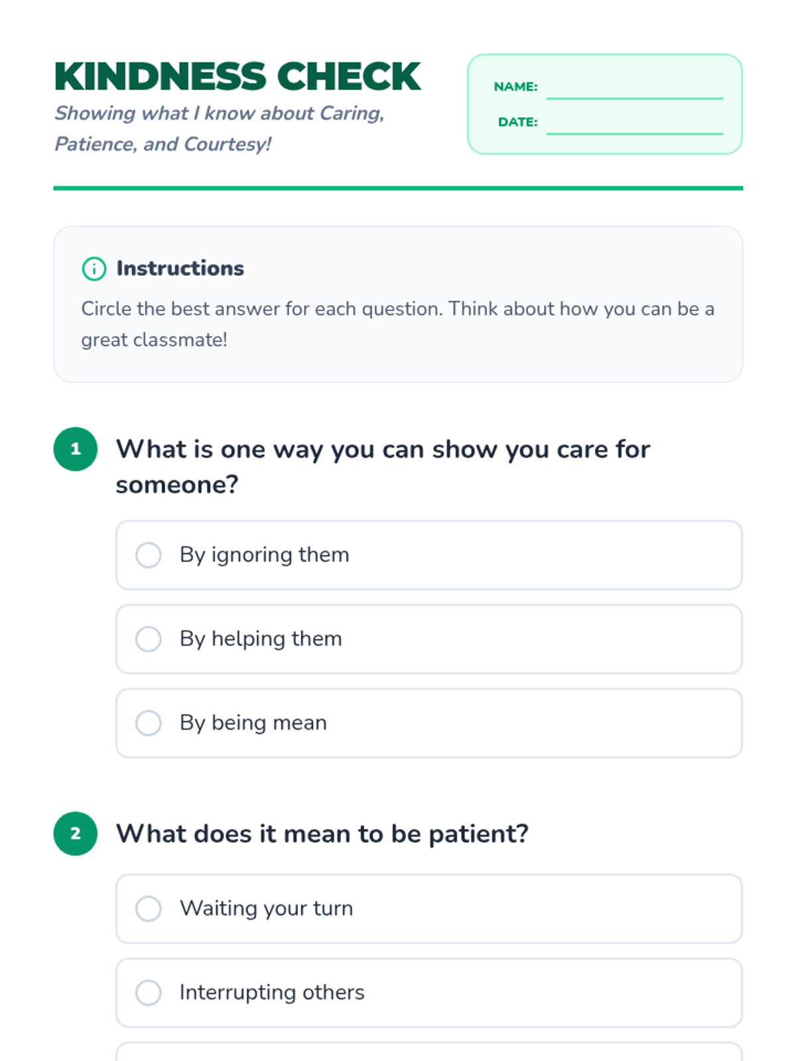Screen dimensions: 796x1061
Task: Pick the "Interrupting others" radio button
Action: [x=149, y=993]
